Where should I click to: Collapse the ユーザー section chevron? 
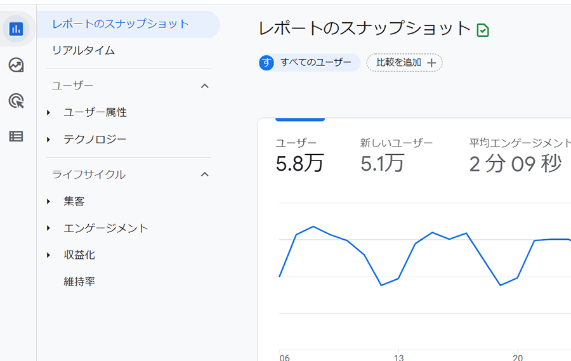205,86
